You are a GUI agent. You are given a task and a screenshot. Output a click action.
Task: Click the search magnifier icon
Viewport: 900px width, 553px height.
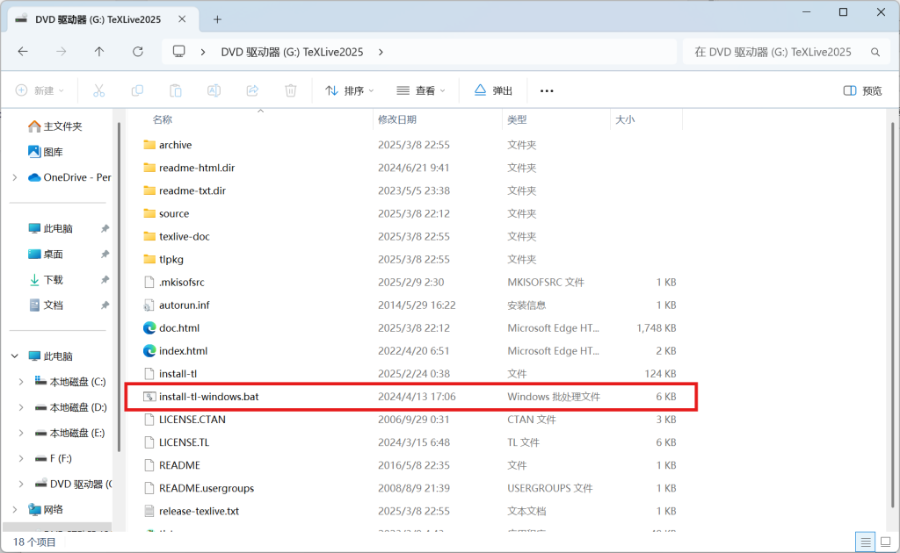click(875, 52)
